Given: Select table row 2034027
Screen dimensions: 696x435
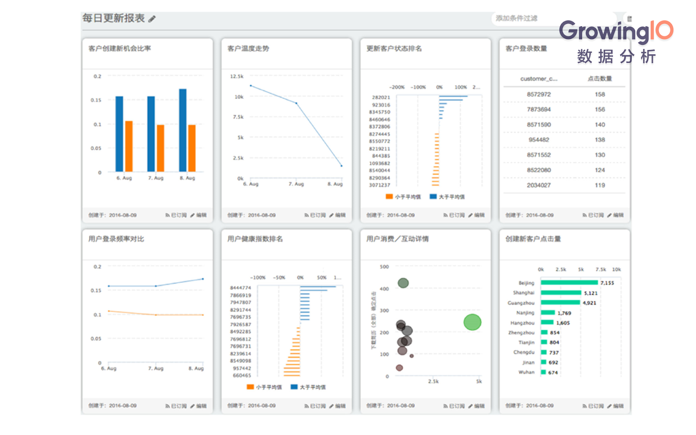Looking at the screenshot, I should [x=564, y=185].
